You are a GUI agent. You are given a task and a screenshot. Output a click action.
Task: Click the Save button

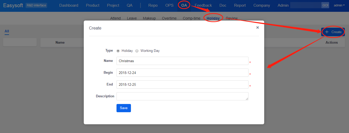click(x=123, y=108)
